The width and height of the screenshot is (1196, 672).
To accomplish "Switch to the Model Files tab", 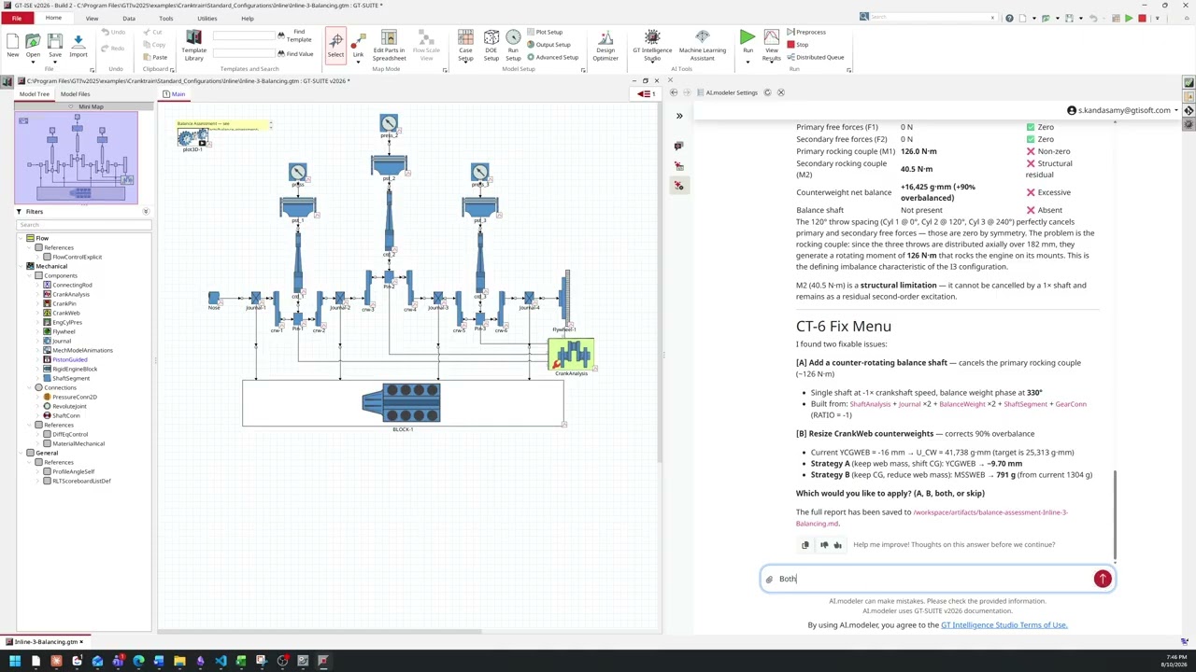I will click(76, 94).
